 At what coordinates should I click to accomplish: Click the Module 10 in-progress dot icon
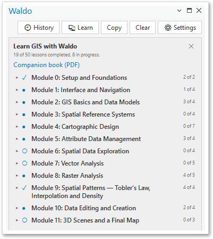(24, 208)
